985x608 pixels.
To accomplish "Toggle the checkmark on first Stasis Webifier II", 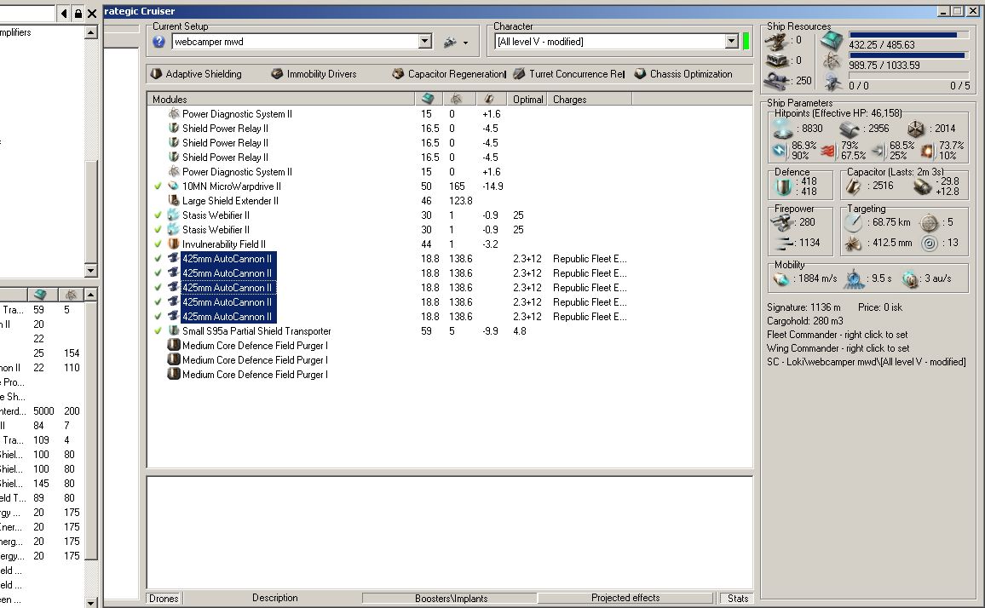I will coord(158,215).
